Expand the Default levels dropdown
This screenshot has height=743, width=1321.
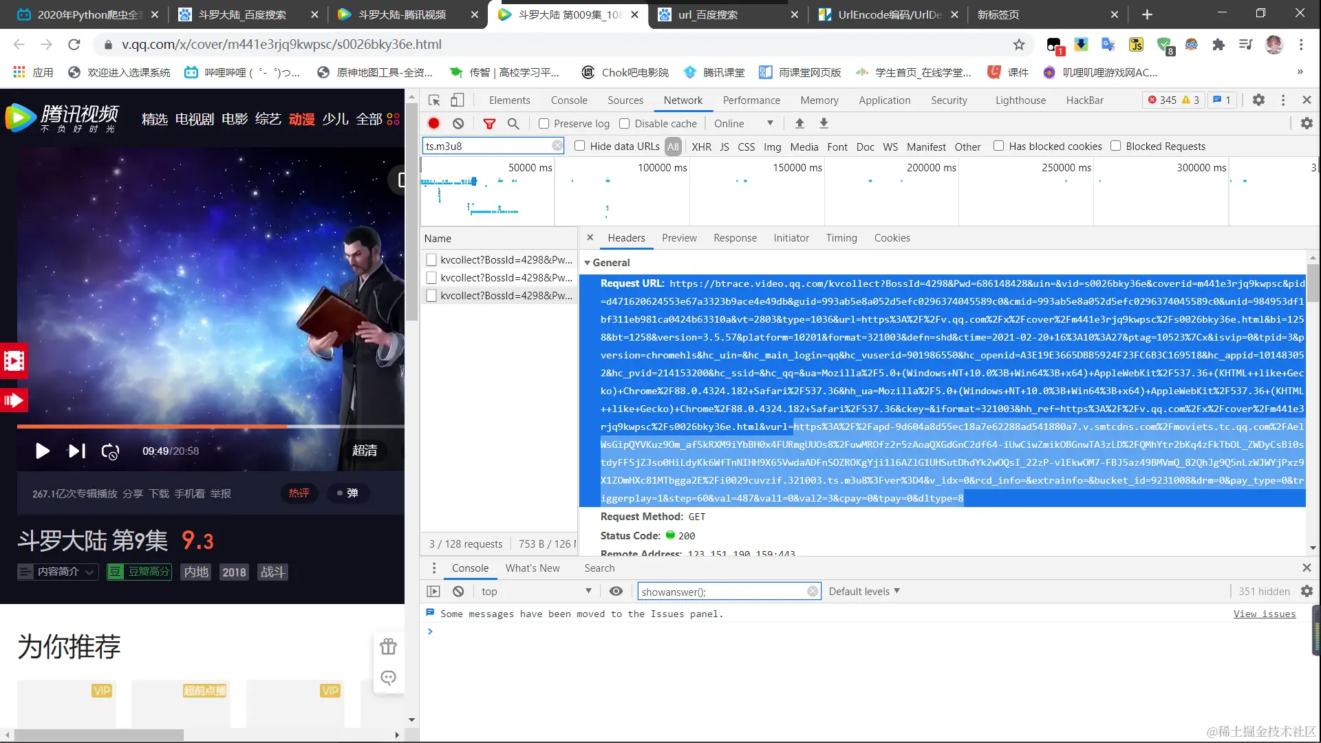(x=864, y=592)
